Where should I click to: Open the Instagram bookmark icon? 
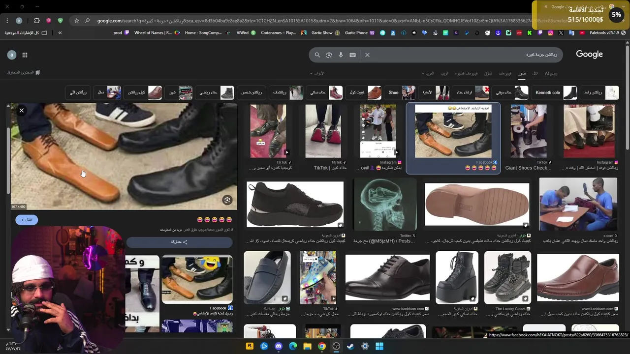550,33
